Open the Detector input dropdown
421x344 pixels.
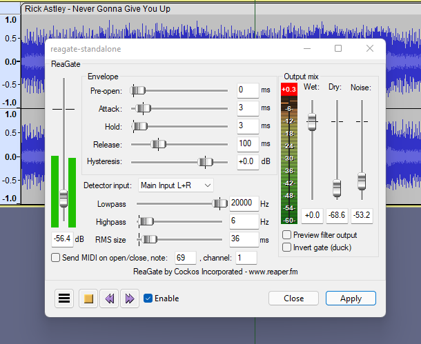click(176, 185)
